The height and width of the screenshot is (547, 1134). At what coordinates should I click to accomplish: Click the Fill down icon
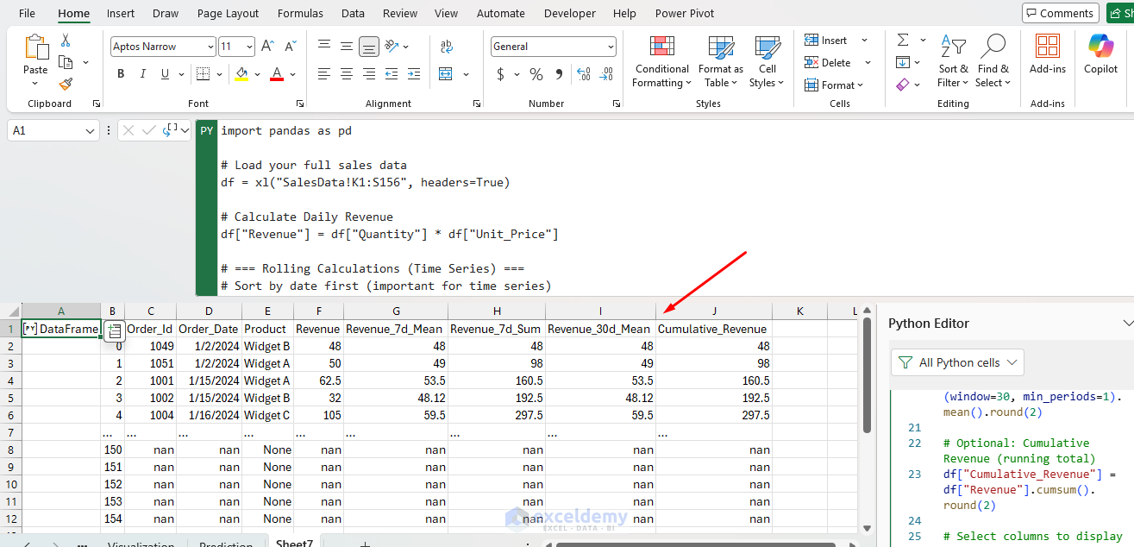click(x=903, y=62)
